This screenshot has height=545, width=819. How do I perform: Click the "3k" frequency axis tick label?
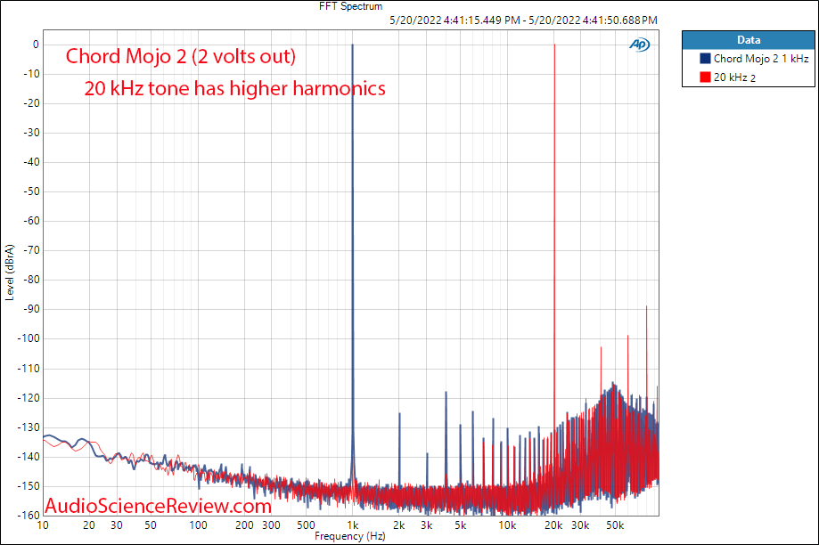pos(427,525)
